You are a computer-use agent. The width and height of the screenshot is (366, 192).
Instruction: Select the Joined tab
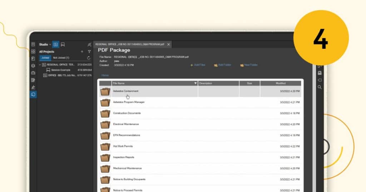point(45,57)
